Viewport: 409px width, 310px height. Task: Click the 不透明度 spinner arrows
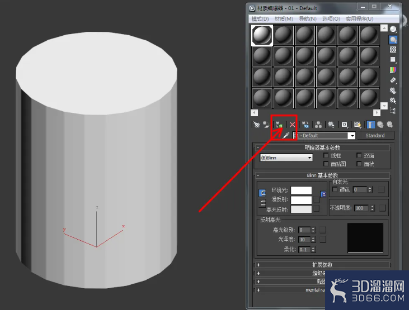[372, 208]
